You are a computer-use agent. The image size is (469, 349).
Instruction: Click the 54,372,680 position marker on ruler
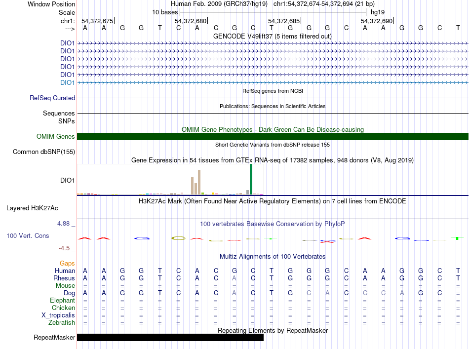pyautogui.click(x=191, y=21)
